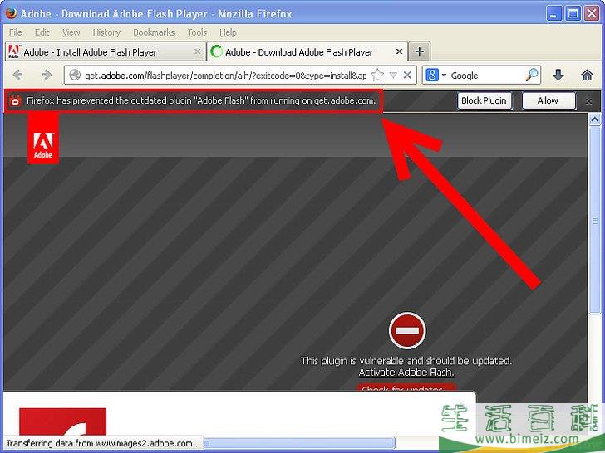Click the vertical scrollbar thumb
The width and height of the screenshot is (605, 453).
[594, 221]
